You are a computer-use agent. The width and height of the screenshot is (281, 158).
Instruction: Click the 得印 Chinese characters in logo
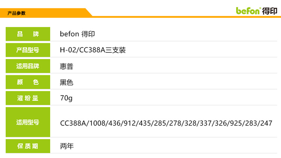(x=270, y=11)
